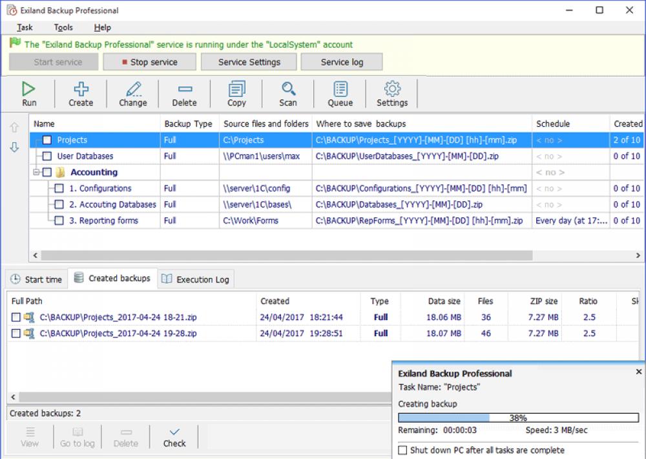Run the selected backup task
The height and width of the screenshot is (459, 646).
(29, 93)
